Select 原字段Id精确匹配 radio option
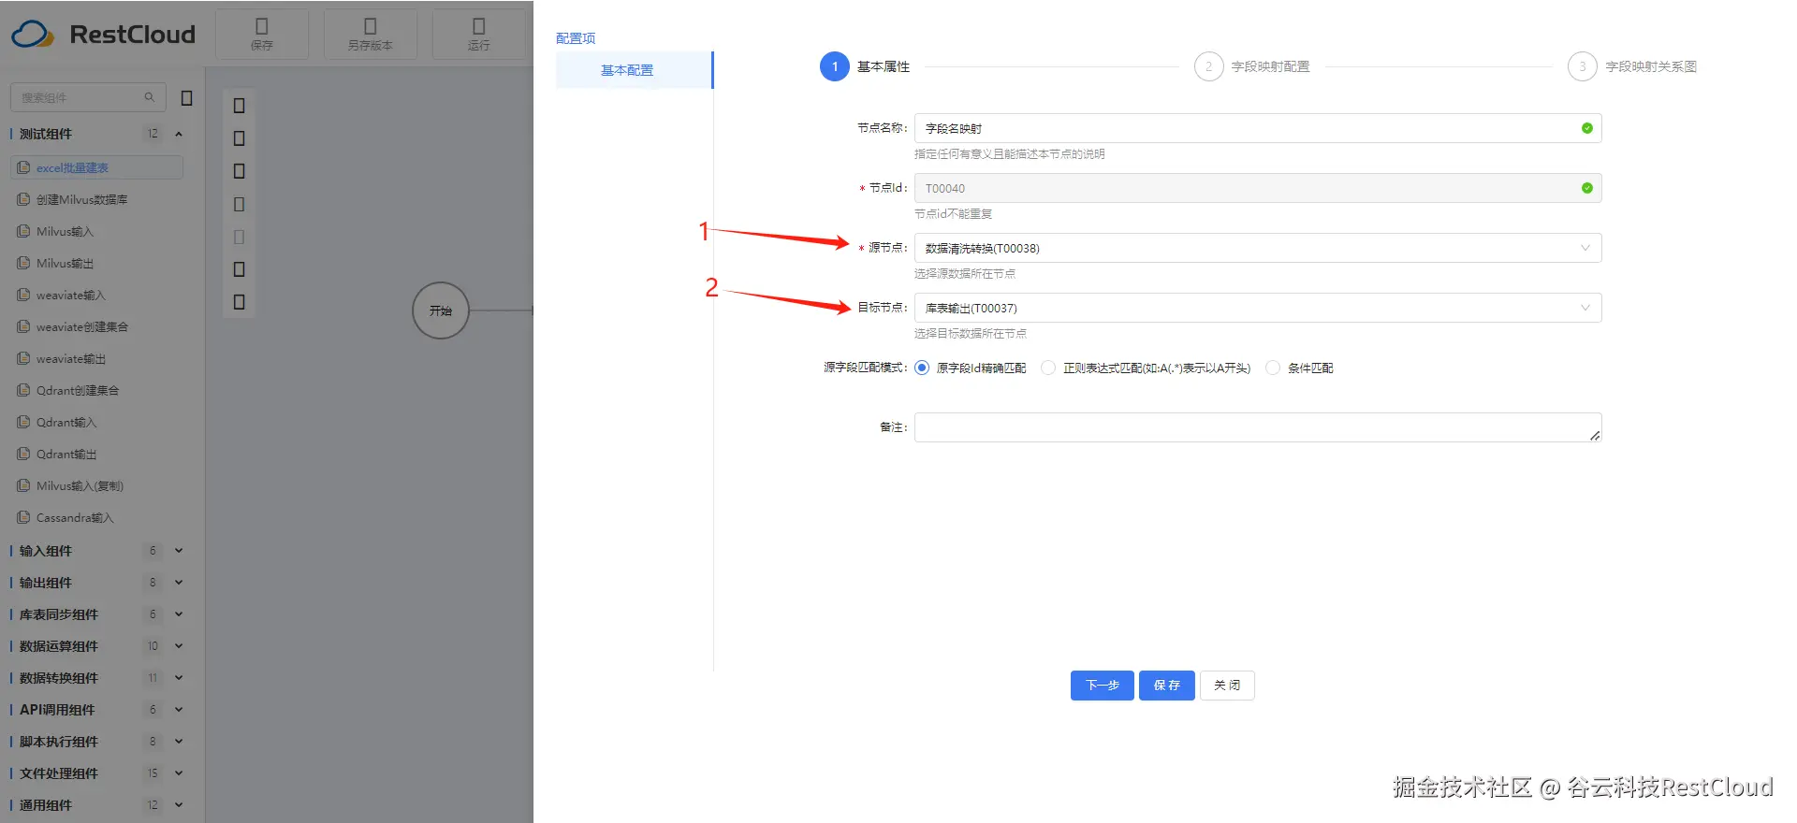The image size is (1797, 823). click(922, 368)
